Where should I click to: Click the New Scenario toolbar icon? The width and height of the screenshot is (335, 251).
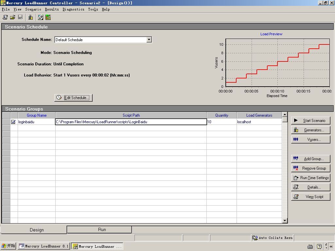(x=5, y=17)
